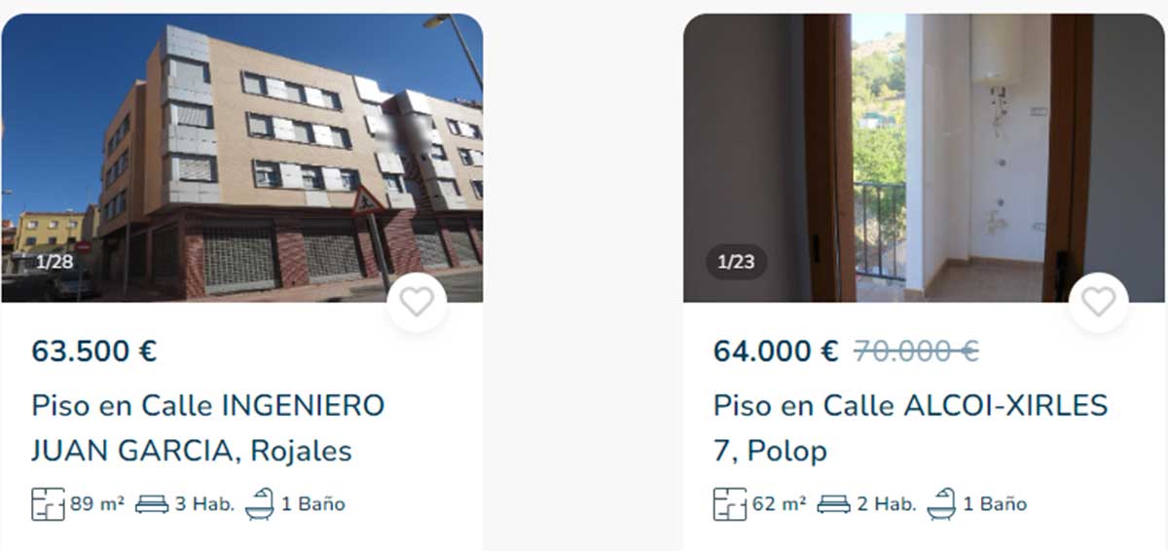Open the balcony interior photo in Polop
This screenshot has width=1168, height=551.
tap(923, 158)
